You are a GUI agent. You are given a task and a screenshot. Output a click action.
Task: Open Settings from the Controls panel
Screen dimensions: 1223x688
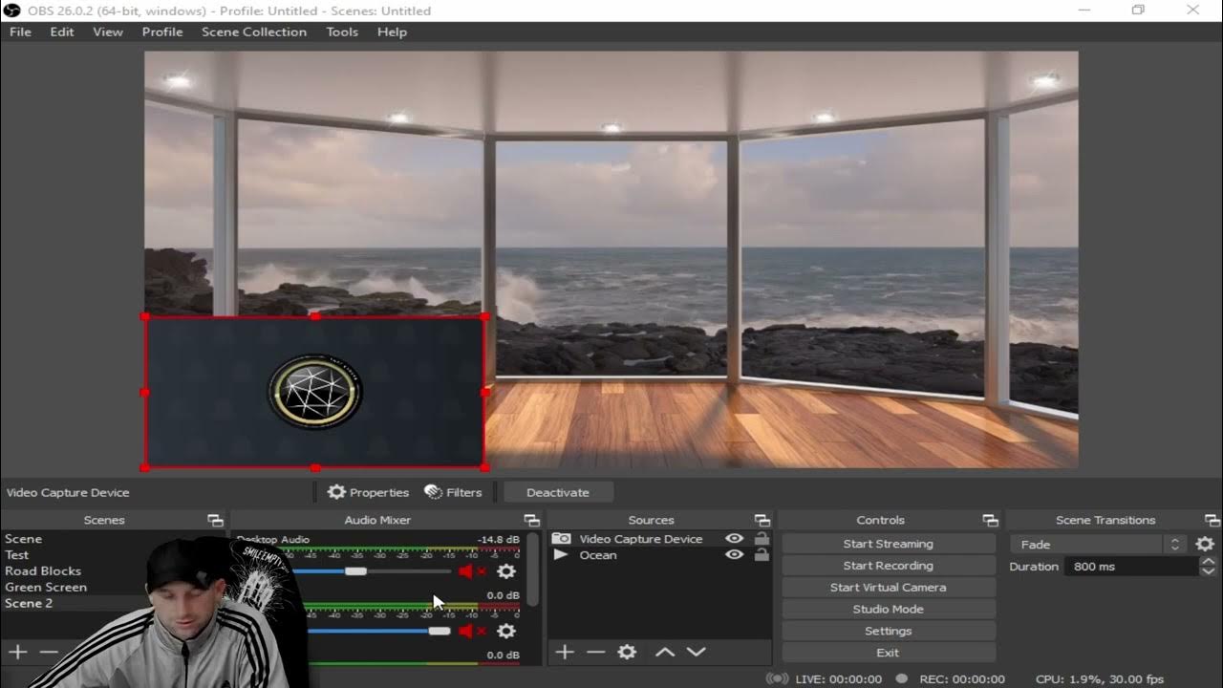tap(889, 631)
